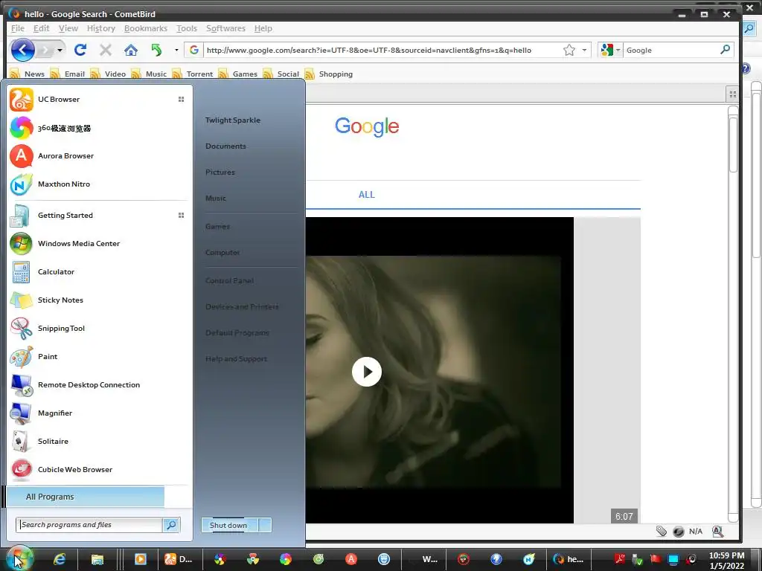Go back with the blue Back arrow
Viewport: 762px width, 571px height.
point(22,50)
